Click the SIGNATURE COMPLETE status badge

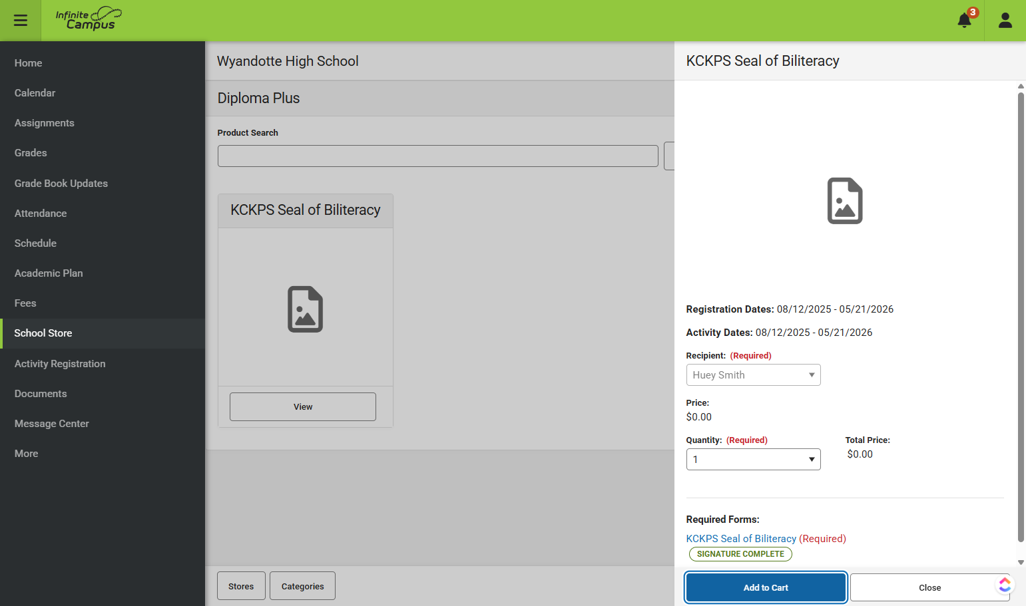(x=740, y=554)
